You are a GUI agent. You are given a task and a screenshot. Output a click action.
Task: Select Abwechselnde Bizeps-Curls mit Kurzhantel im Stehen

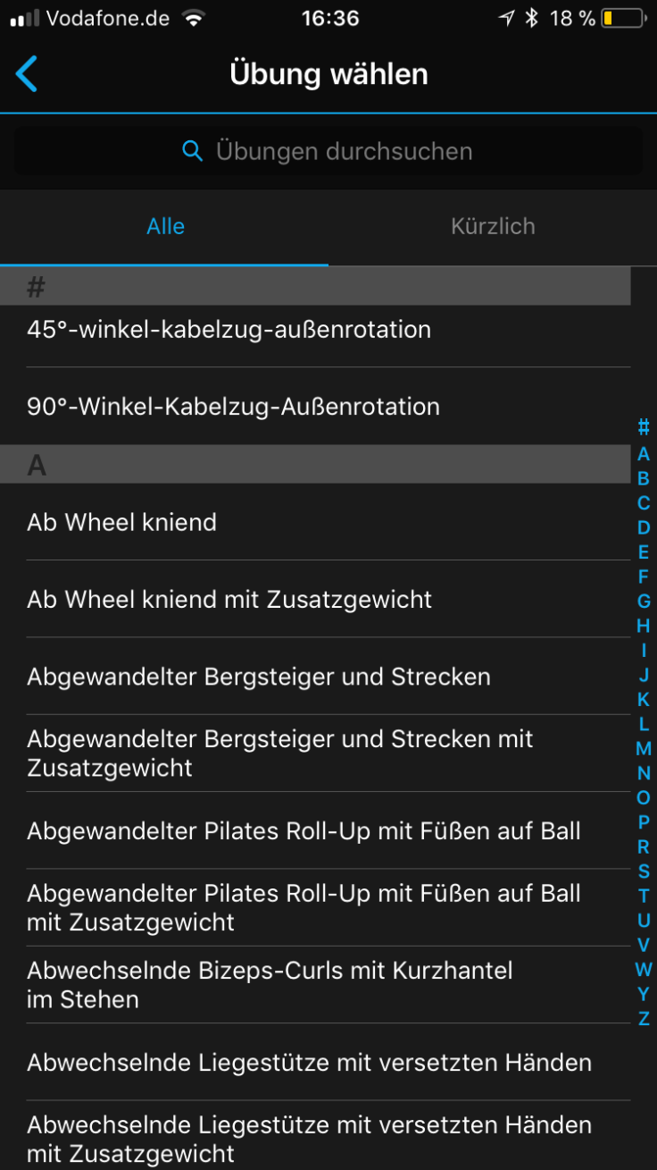click(x=270, y=984)
